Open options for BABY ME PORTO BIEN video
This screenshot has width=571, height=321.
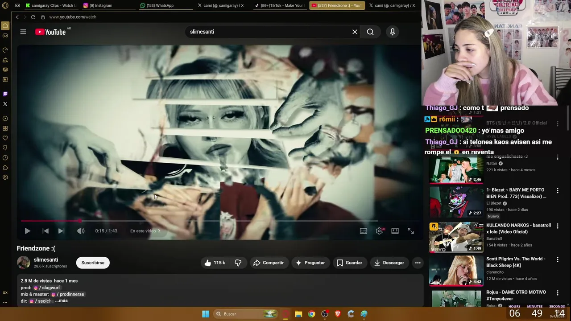[x=557, y=191]
